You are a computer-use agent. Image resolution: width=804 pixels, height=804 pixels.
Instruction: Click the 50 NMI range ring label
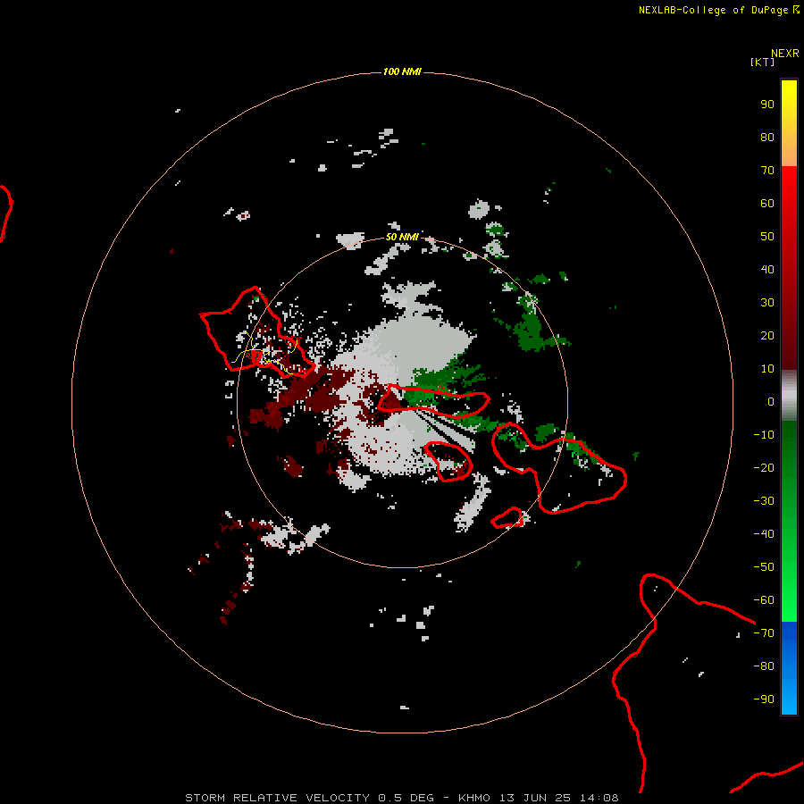coord(402,237)
